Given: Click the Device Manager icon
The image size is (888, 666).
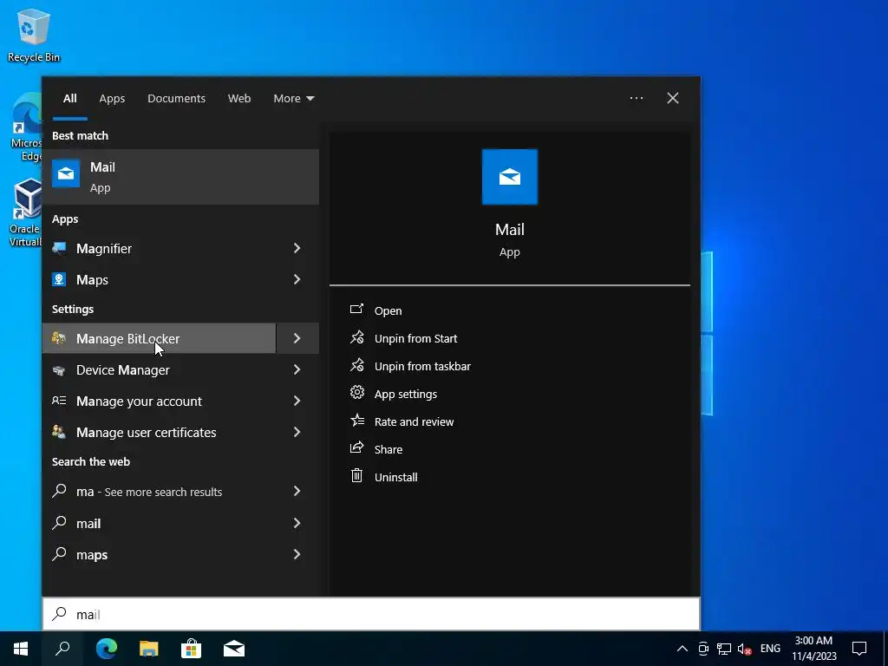Looking at the screenshot, I should click(59, 369).
